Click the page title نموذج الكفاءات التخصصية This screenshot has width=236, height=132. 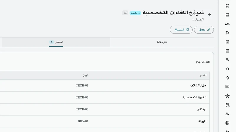pyautogui.click(x=173, y=13)
